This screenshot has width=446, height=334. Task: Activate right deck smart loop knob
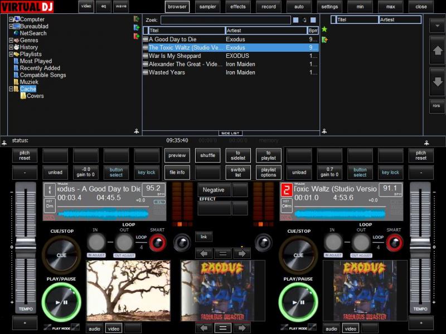pos(395,243)
